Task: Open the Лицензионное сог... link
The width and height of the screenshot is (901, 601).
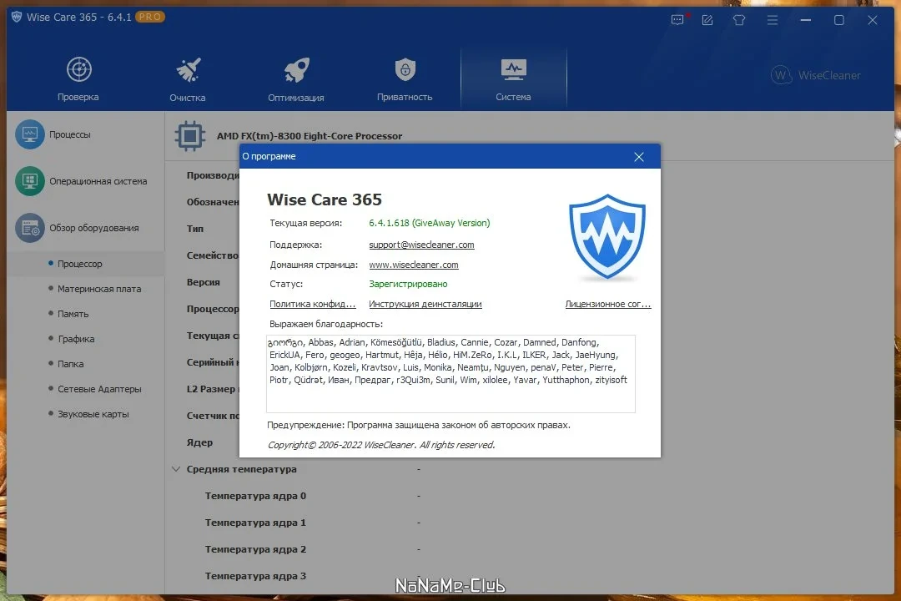Action: [x=608, y=304]
